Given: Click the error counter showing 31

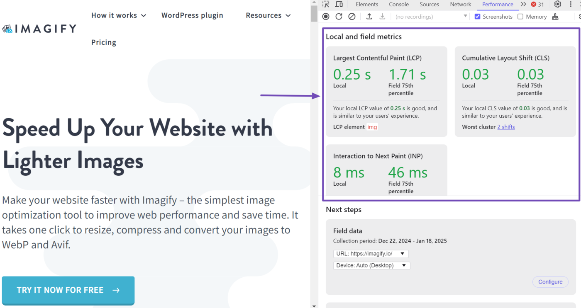Looking at the screenshot, I should [537, 5].
